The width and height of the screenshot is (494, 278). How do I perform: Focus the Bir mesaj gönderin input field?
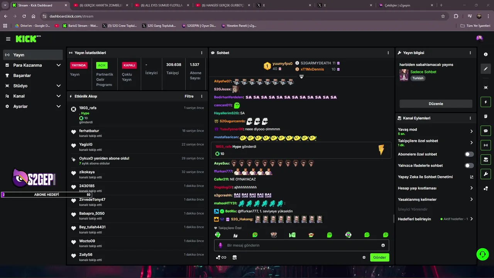pyautogui.click(x=301, y=245)
